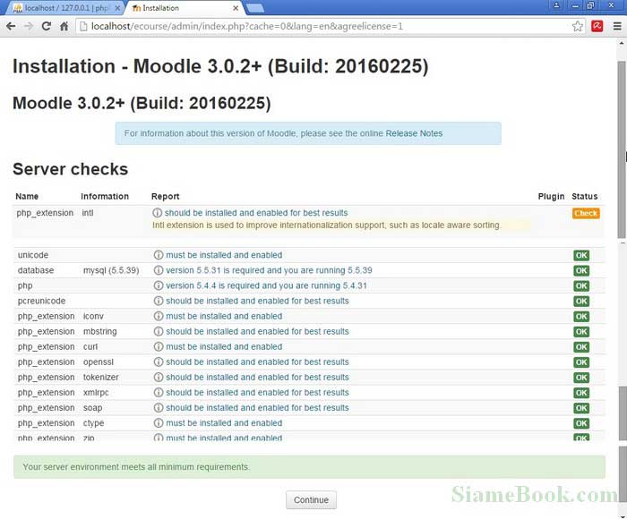This screenshot has height=519, width=627.
Task: Click info icon for php version row
Action: coord(159,285)
